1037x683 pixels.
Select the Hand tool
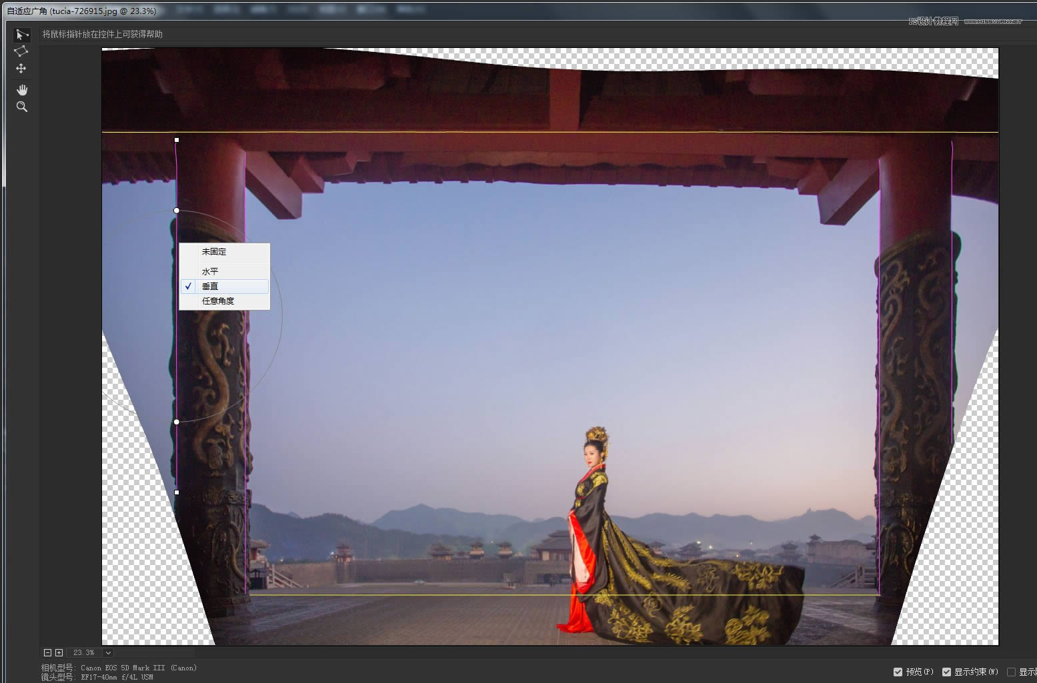pos(21,90)
